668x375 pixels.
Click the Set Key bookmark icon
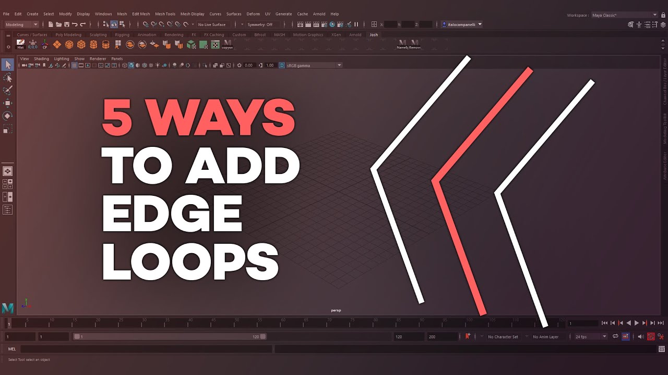(x=468, y=336)
